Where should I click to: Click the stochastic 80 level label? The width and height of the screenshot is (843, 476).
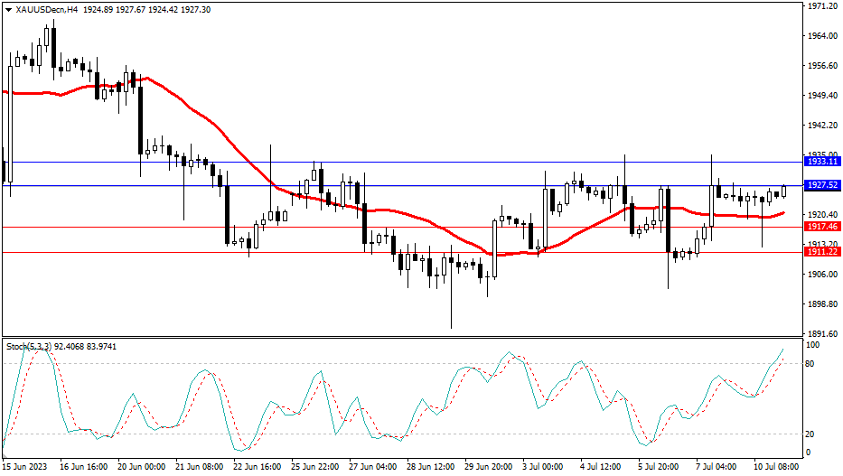point(811,364)
